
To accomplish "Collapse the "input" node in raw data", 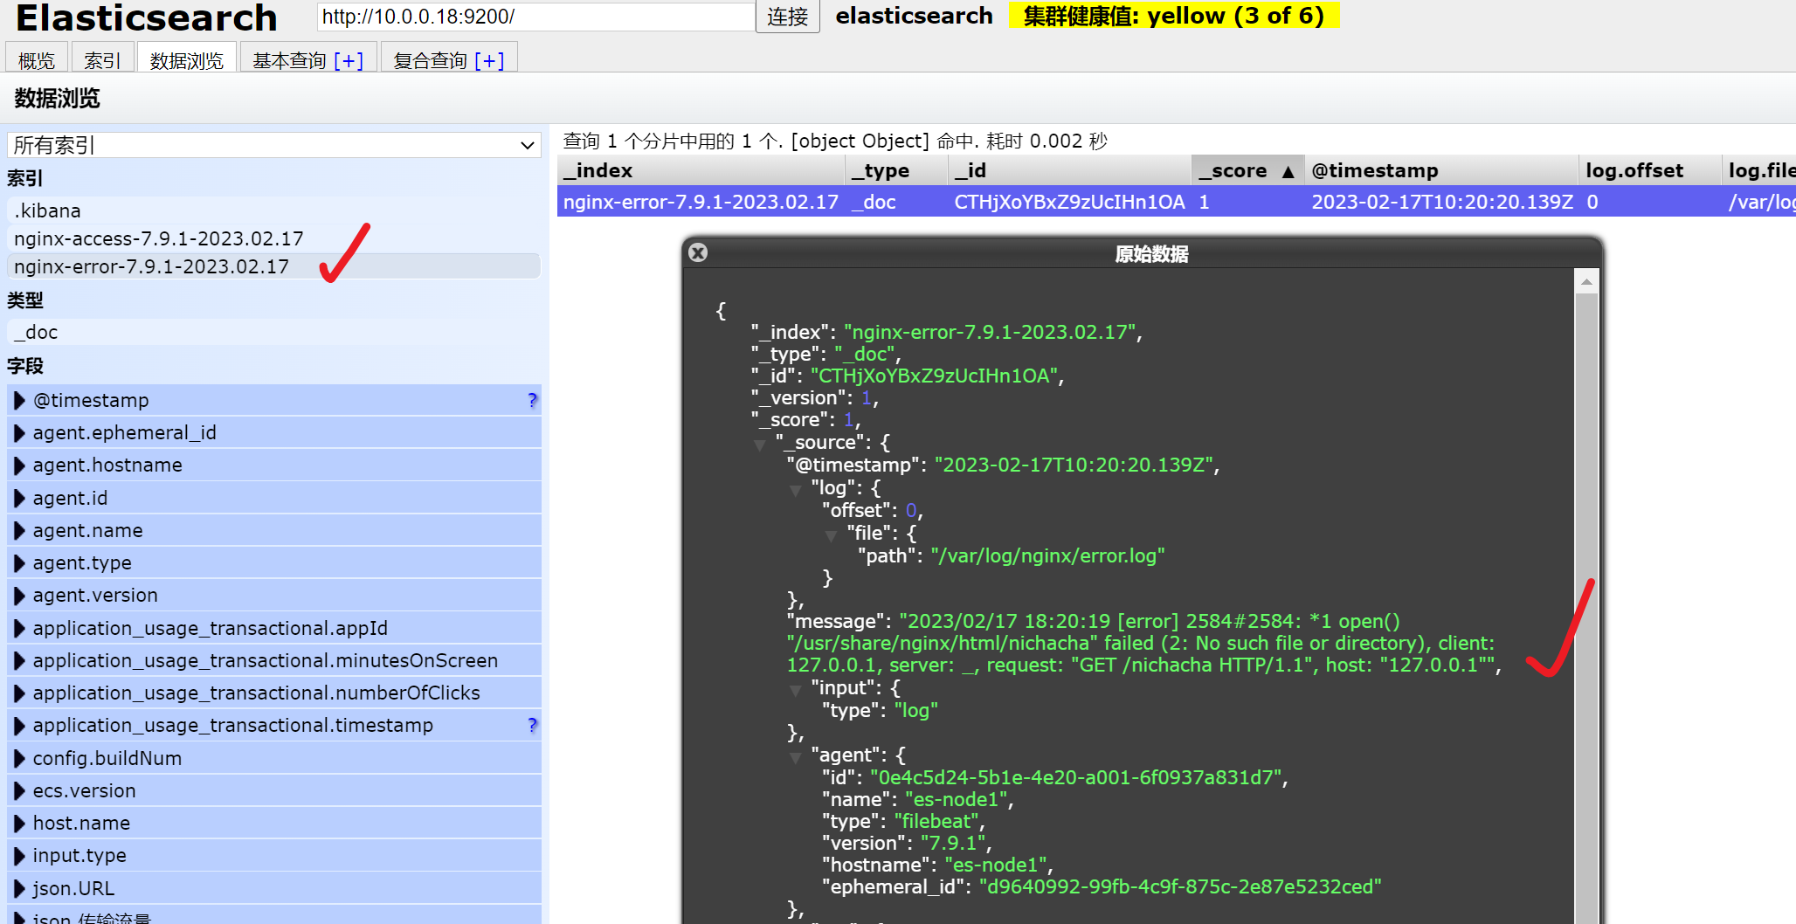I will pyautogui.click(x=796, y=690).
